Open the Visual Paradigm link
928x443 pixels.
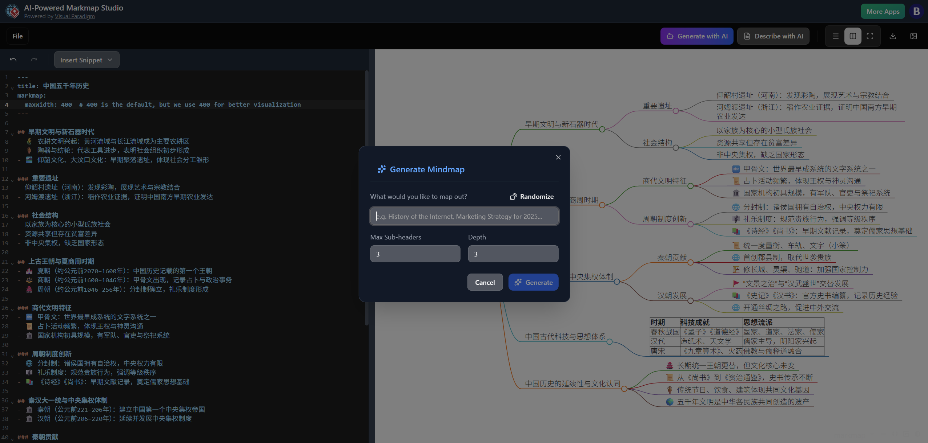[x=75, y=16]
